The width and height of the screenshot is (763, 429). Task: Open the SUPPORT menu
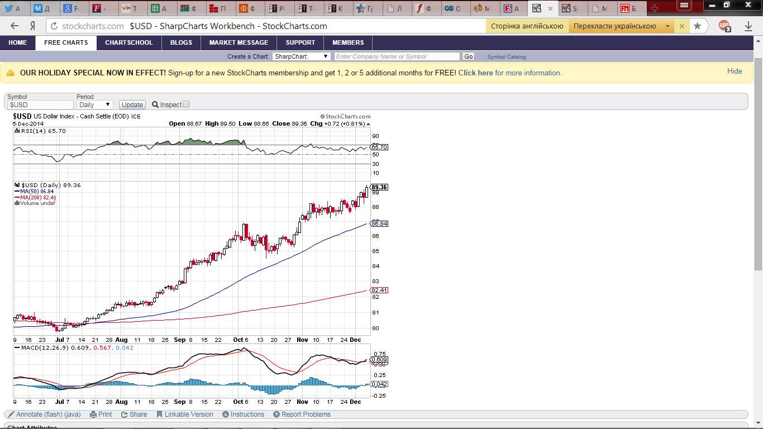click(x=301, y=42)
